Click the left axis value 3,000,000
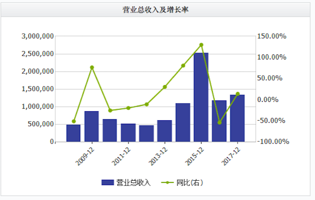Viewport: 315px width, 200px height. [38, 36]
